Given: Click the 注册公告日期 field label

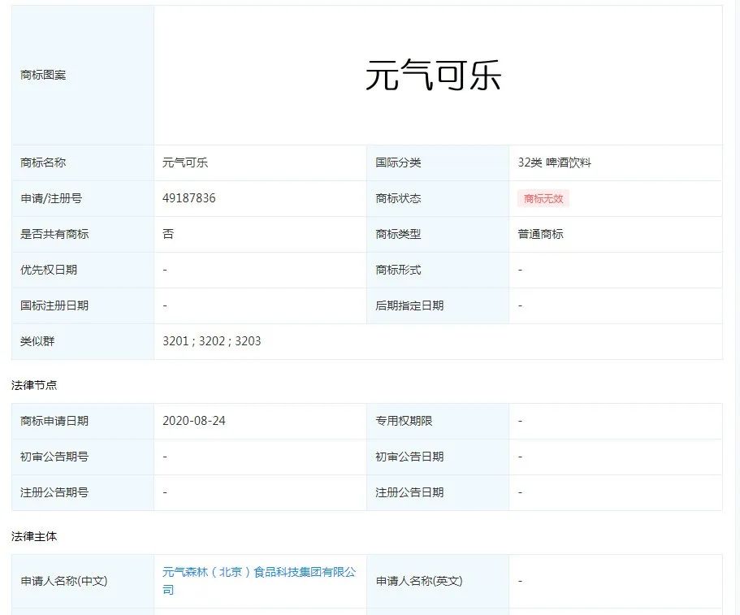Looking at the screenshot, I should pos(409,492).
